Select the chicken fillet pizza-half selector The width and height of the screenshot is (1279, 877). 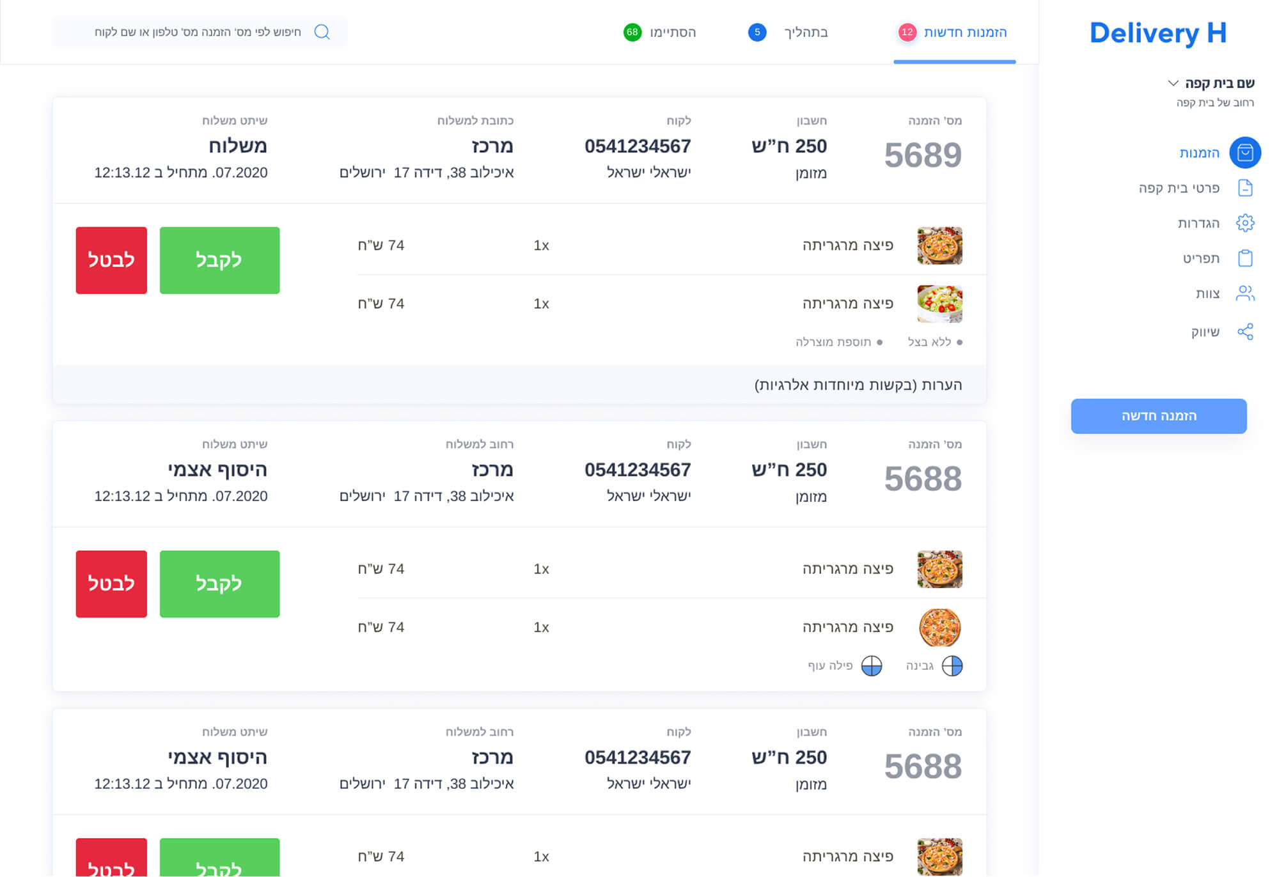pyautogui.click(x=871, y=666)
